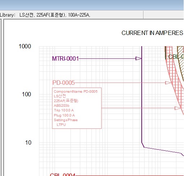
Task: Select the 'ComponentName PD-0005' datablock line
Action: (76, 92)
